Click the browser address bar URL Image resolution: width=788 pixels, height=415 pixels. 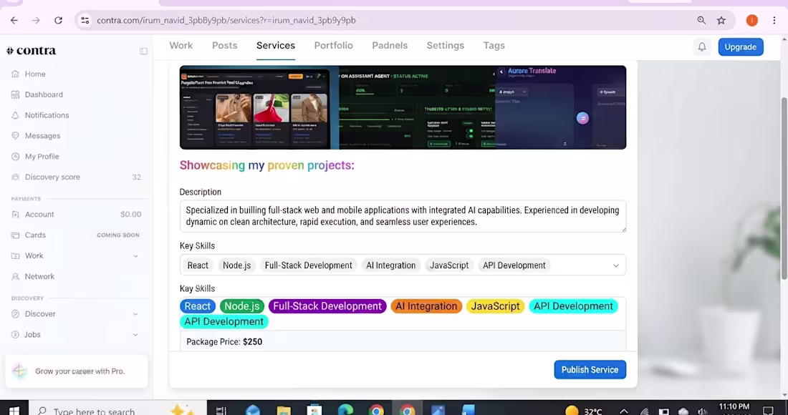pos(226,21)
